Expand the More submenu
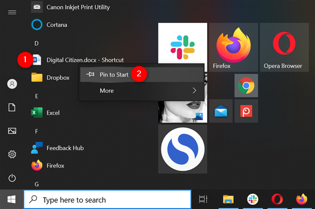Screen dimensions: 315x209 (x=142, y=90)
